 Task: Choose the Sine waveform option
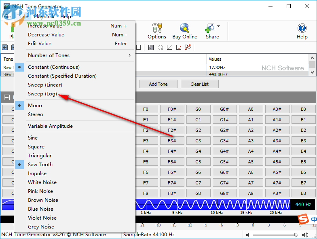point(33,138)
